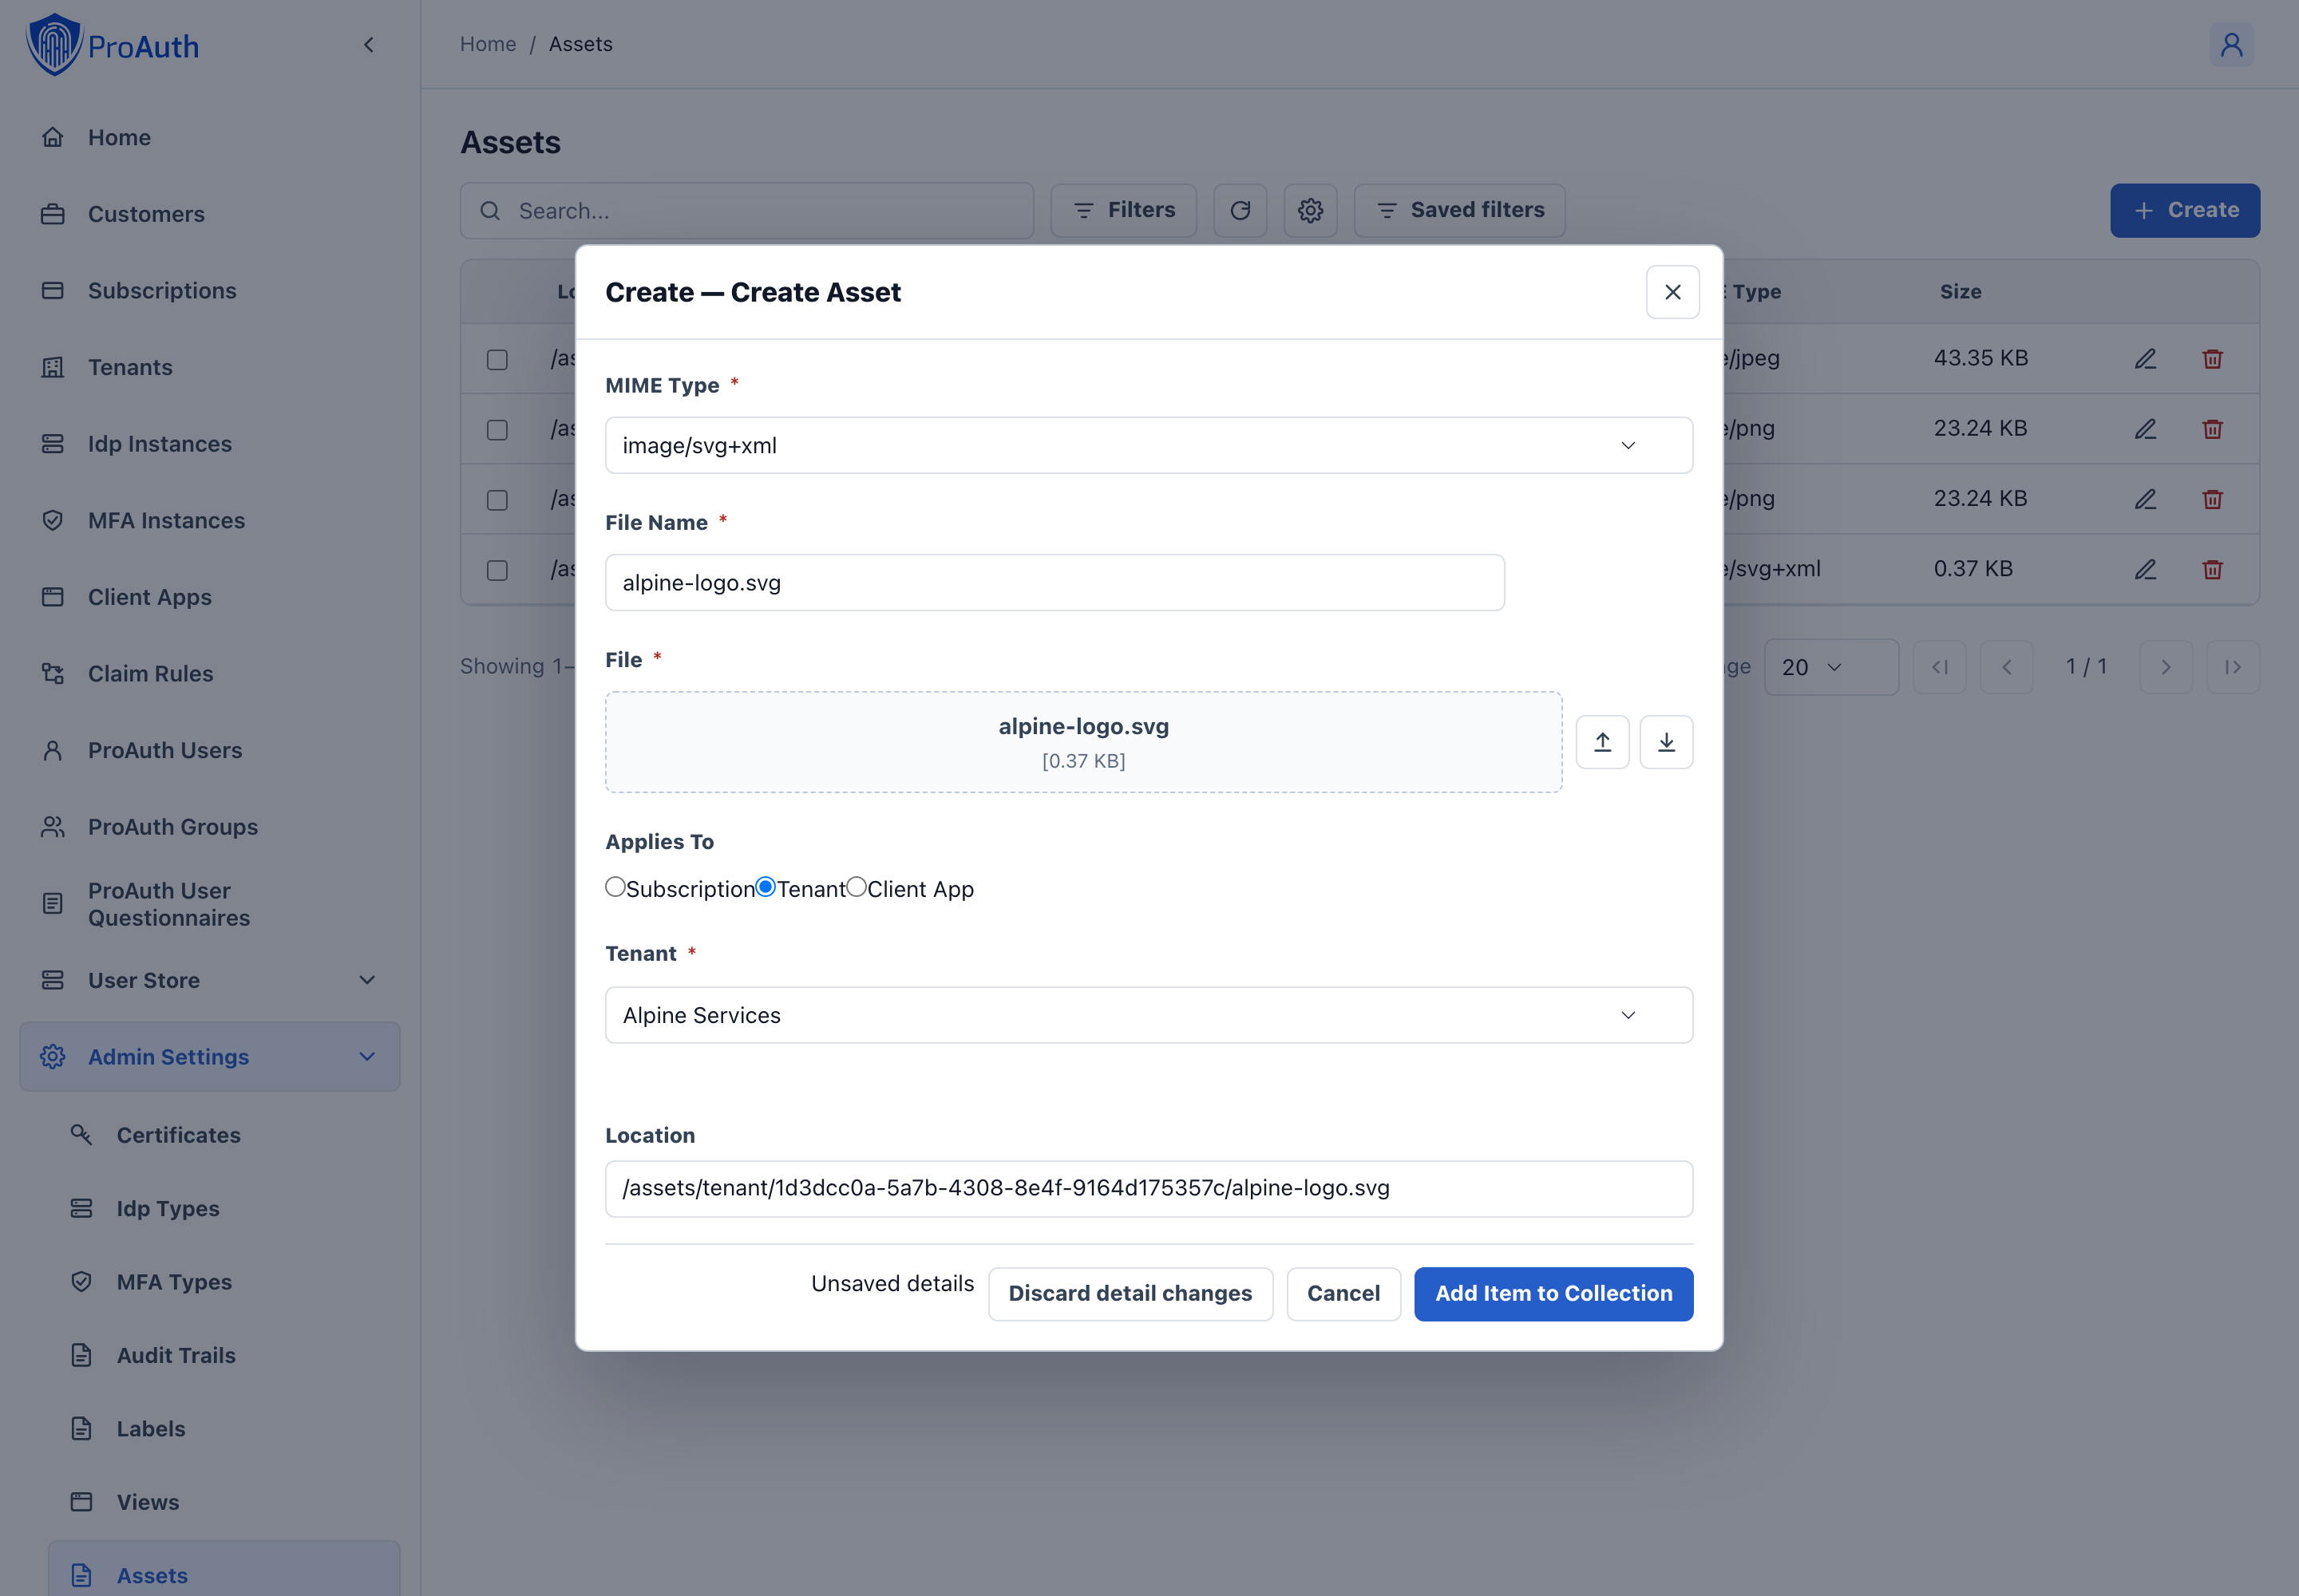Click the download file icon in dialog
Viewport: 2299px width, 1596px height.
(x=1666, y=742)
